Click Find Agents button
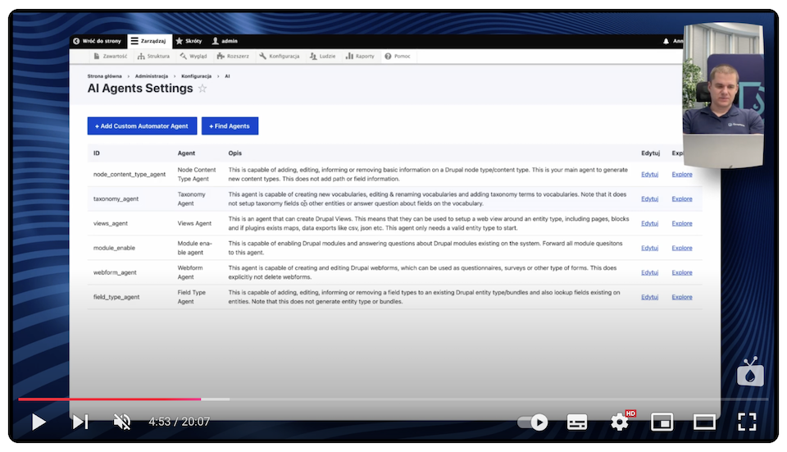The image size is (787, 452). (230, 126)
